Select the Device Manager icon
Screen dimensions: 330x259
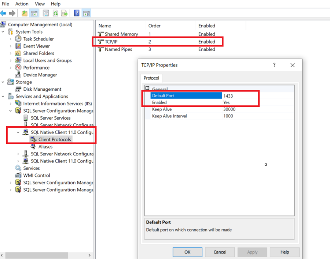point(18,75)
